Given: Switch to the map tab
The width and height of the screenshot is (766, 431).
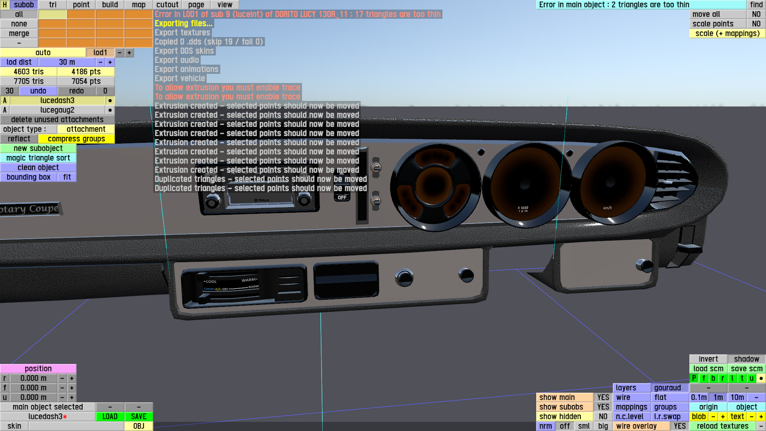Looking at the screenshot, I should pos(138,5).
